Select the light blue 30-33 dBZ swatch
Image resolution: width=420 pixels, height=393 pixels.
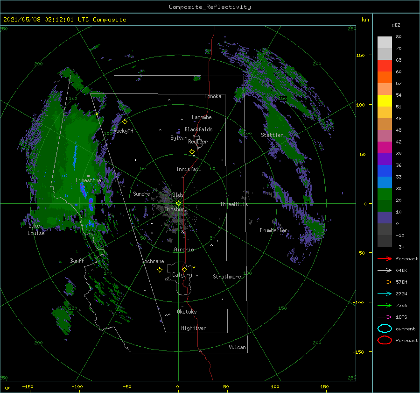[x=385, y=183]
